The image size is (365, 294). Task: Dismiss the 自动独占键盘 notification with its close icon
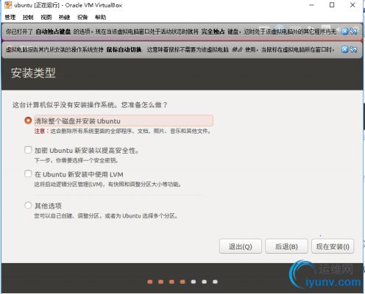point(344,32)
